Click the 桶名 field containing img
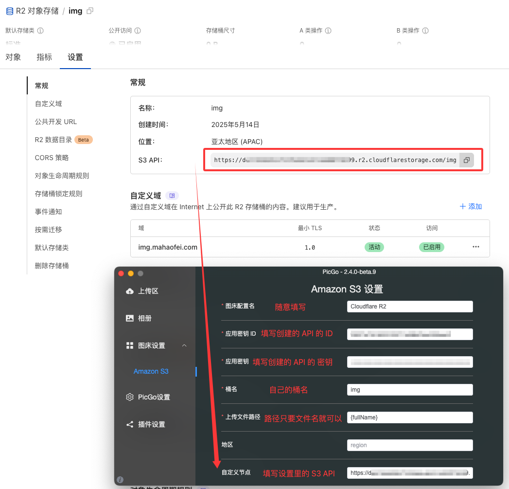The image size is (509, 489). coord(410,390)
